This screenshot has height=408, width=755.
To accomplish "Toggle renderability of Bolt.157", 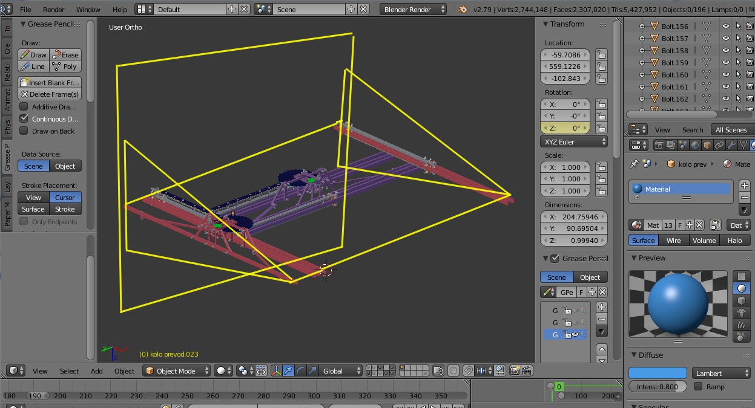I will tap(750, 38).
